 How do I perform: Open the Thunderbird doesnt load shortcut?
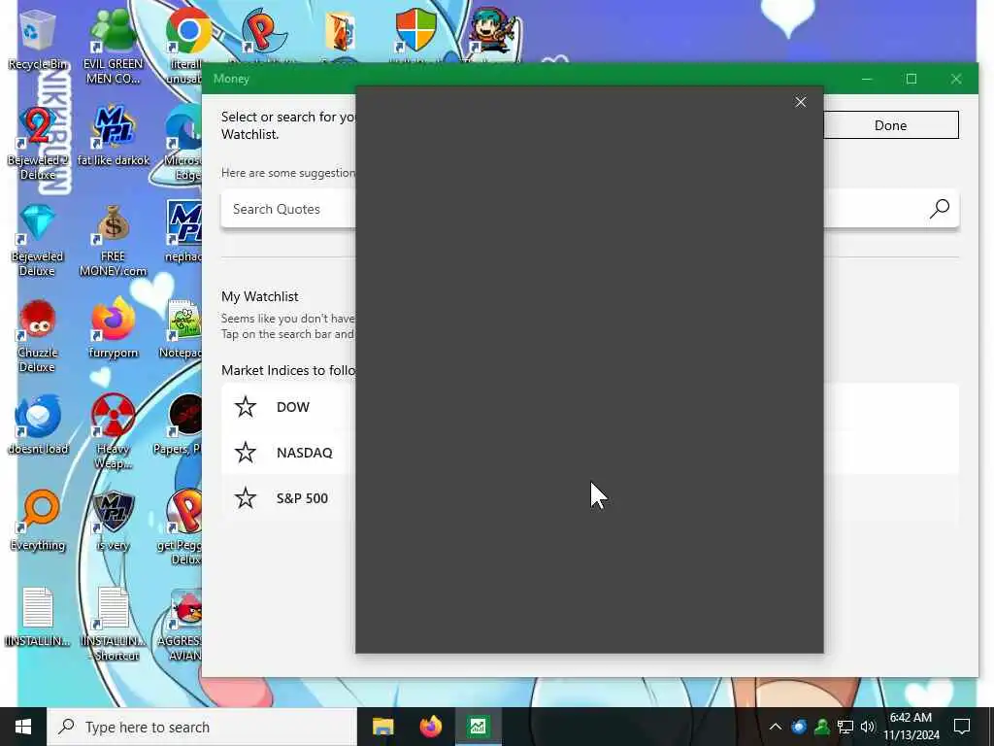point(38,425)
